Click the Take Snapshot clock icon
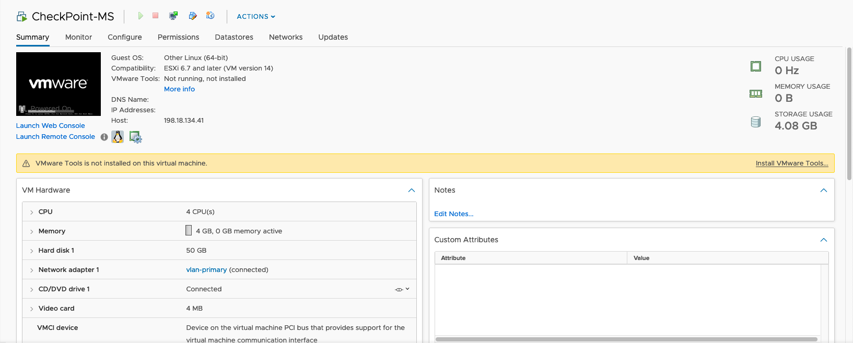Viewport: 853px width, 343px height. [211, 16]
